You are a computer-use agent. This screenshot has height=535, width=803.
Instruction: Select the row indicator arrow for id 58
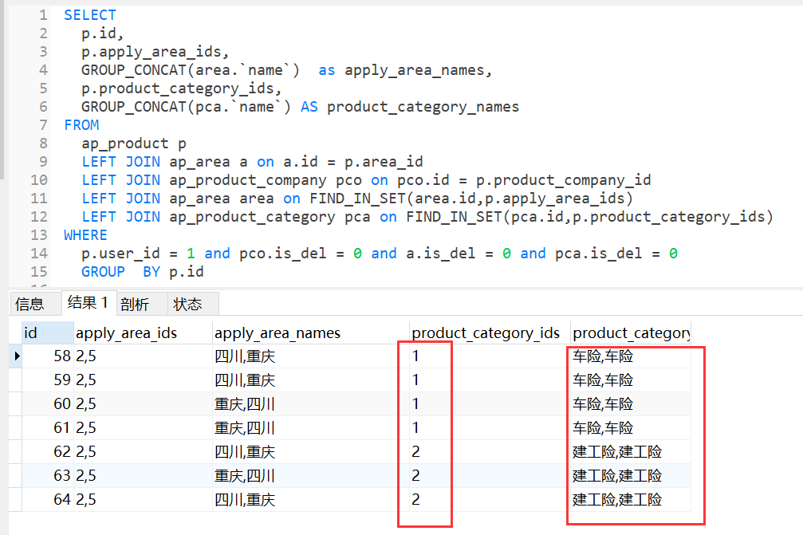16,356
